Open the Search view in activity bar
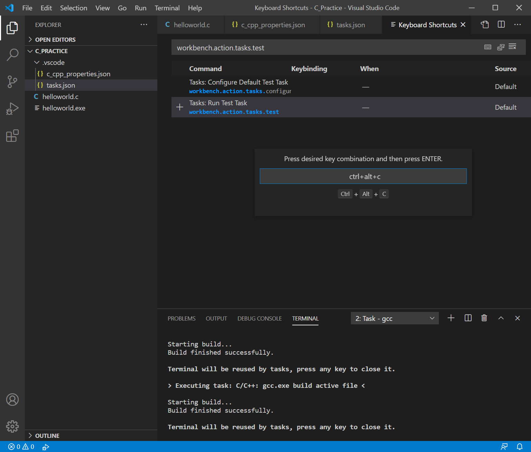Screen dimensions: 531x452 [x=12, y=55]
